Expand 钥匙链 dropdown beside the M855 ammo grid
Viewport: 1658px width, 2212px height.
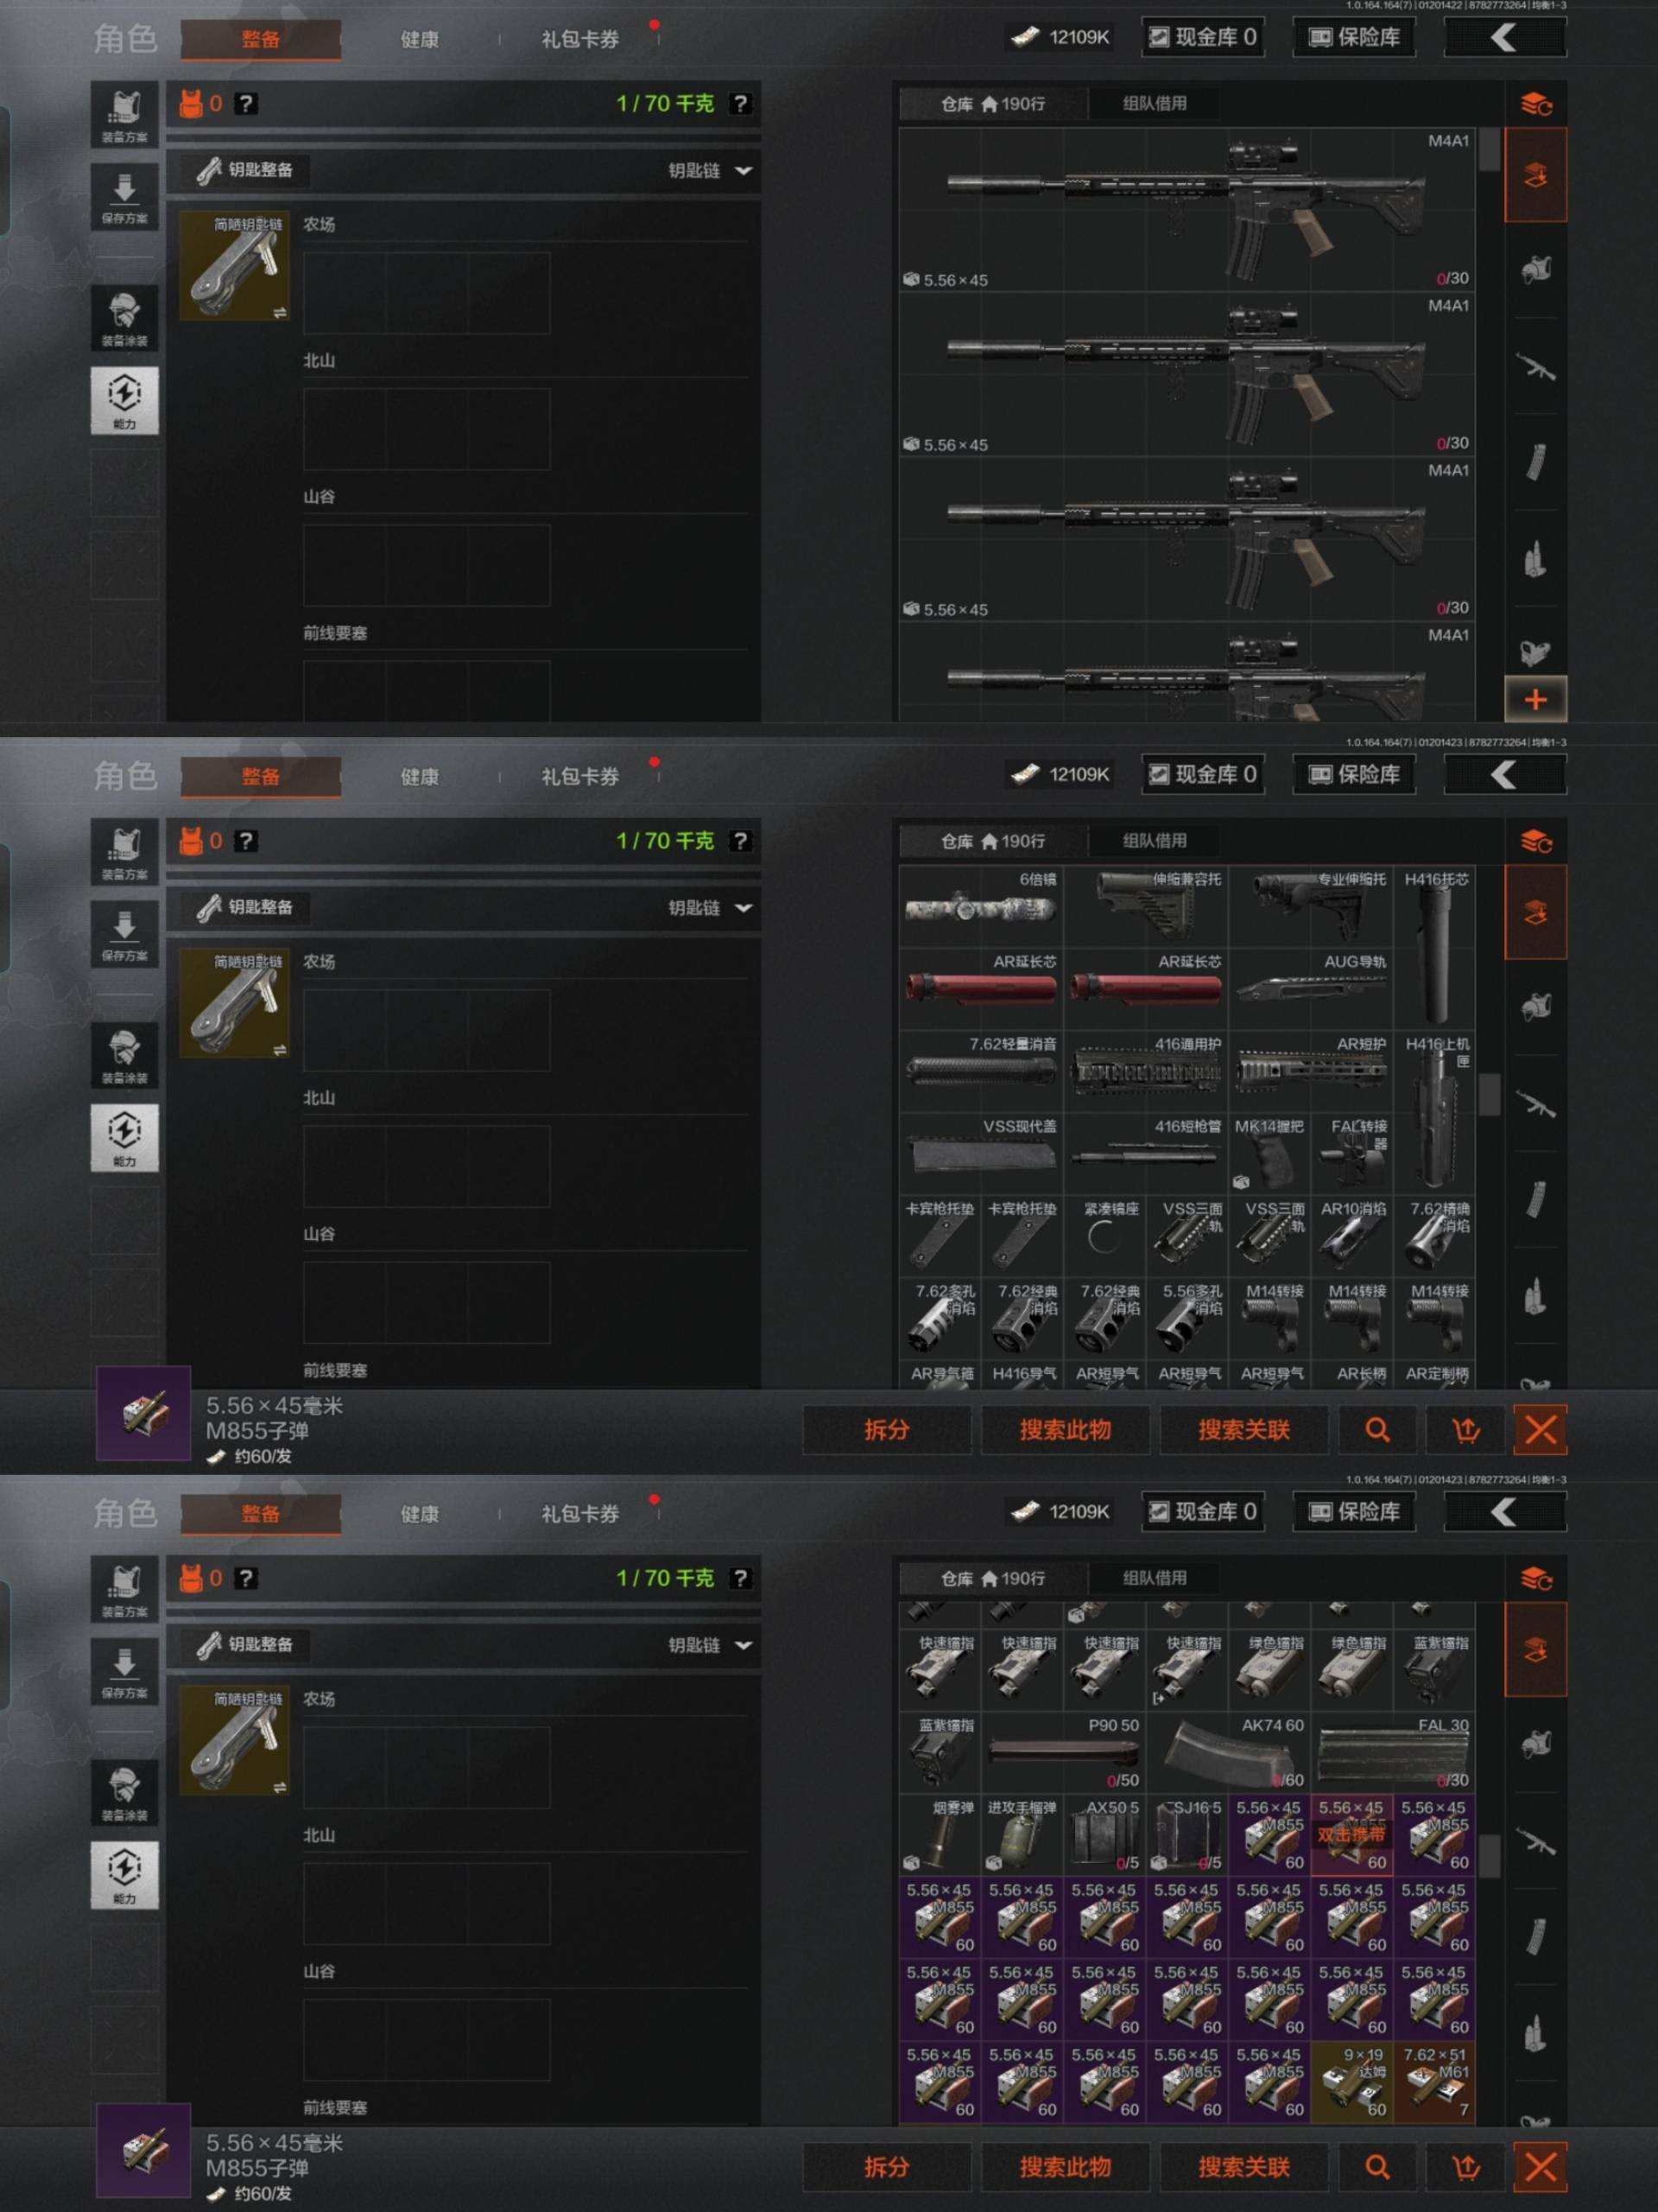pyautogui.click(x=710, y=1645)
